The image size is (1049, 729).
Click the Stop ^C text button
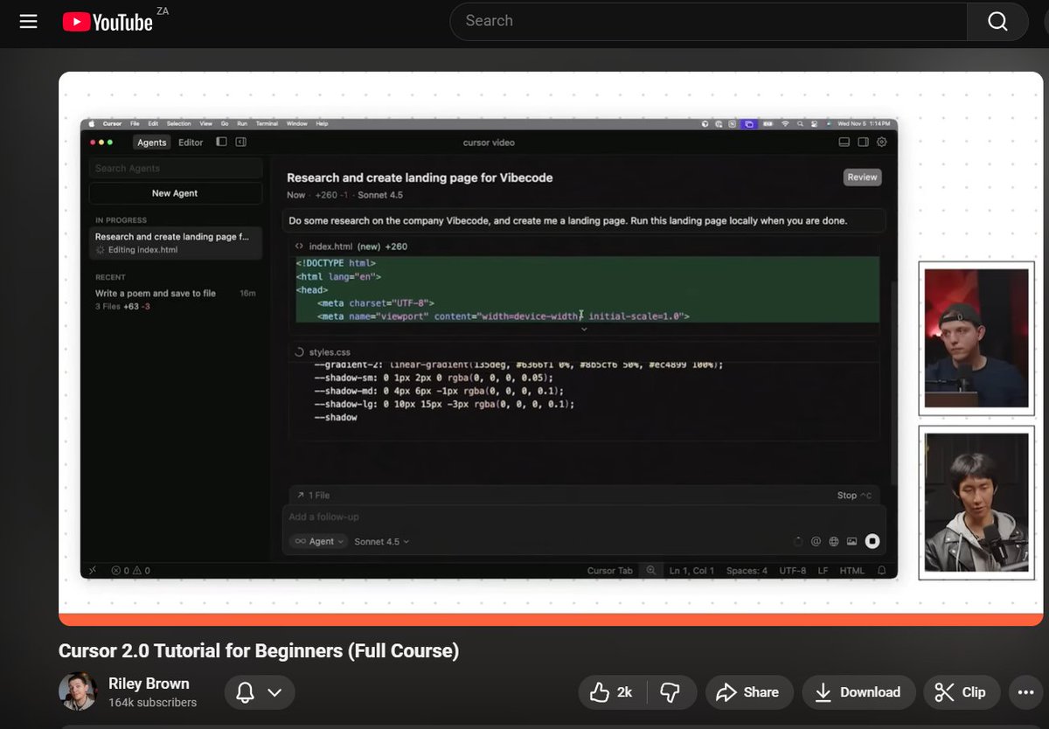(854, 495)
